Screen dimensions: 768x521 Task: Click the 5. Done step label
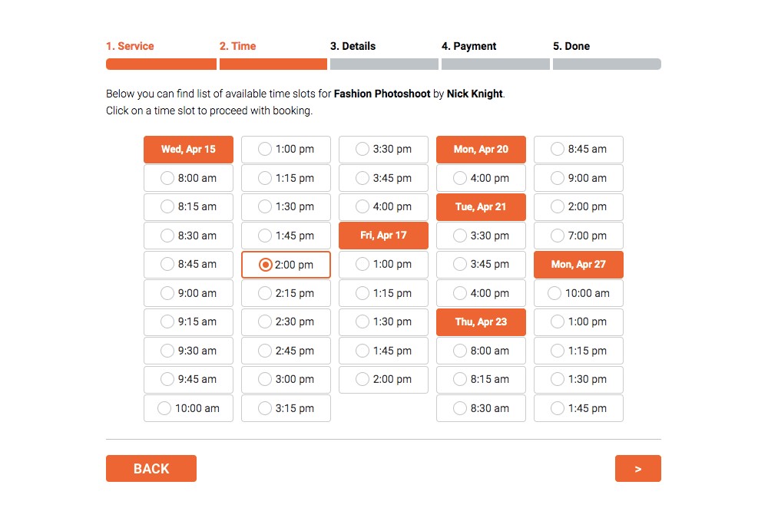point(571,46)
